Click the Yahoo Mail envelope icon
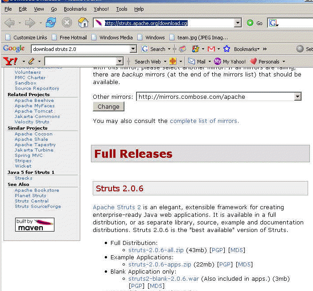 point(191,61)
